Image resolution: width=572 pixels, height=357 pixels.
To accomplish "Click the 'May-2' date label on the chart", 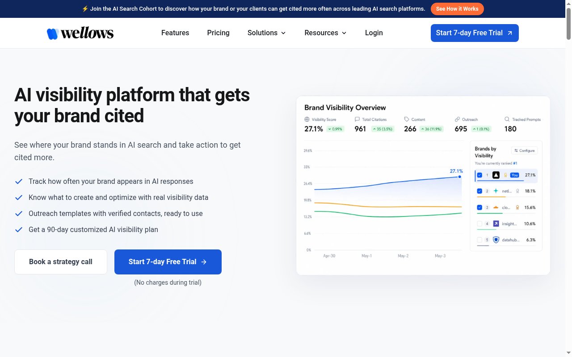I will 403,256.
